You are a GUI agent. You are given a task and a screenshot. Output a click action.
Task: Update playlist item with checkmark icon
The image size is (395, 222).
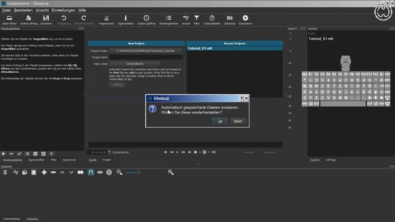pos(19,154)
